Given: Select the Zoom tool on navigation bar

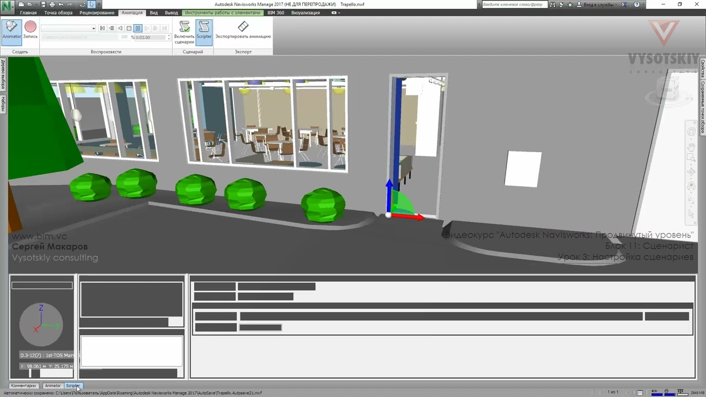Looking at the screenshot, I should [x=691, y=159].
